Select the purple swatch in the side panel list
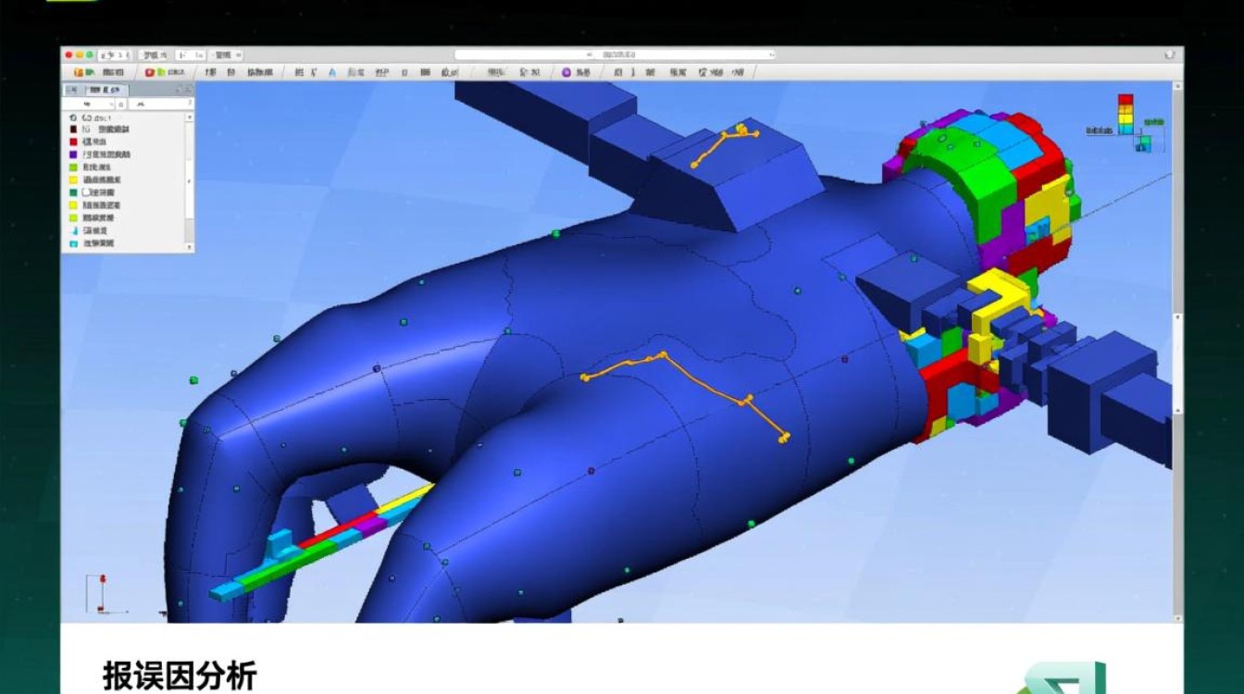 (x=73, y=155)
